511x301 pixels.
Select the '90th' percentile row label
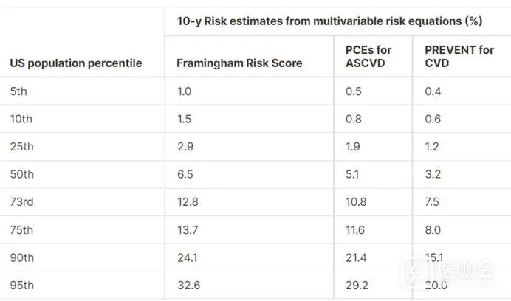(x=23, y=258)
